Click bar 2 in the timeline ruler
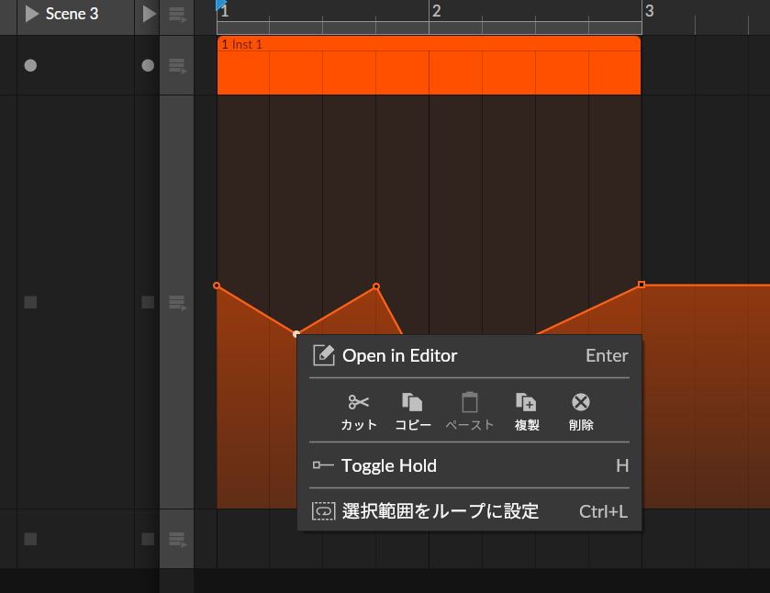This screenshot has width=770, height=593. 437,11
